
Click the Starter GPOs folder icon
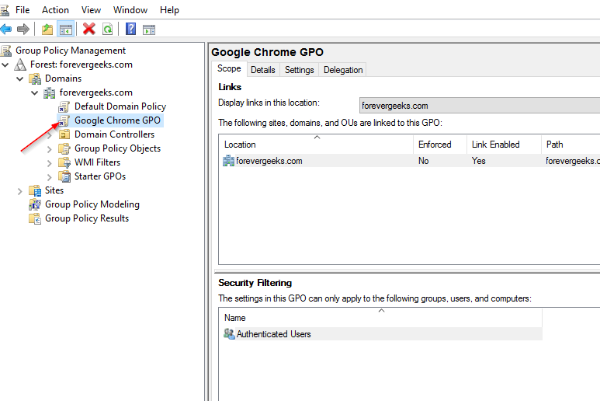64,176
